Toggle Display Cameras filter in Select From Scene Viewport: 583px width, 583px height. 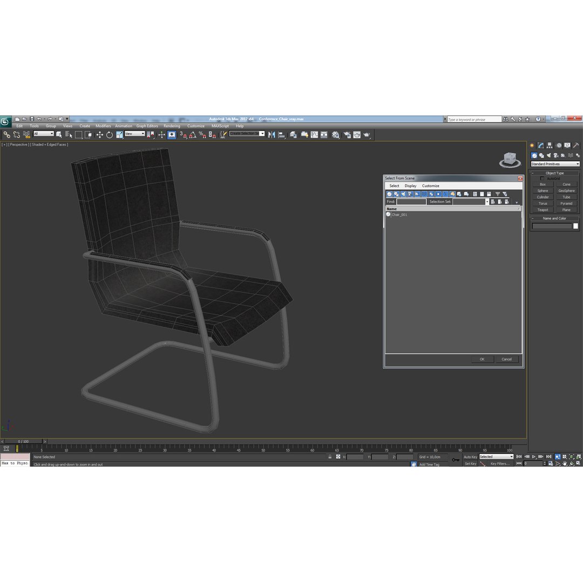(410, 194)
